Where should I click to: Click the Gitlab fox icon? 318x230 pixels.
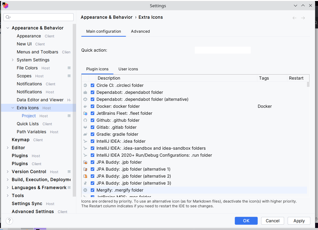(x=85, y=127)
